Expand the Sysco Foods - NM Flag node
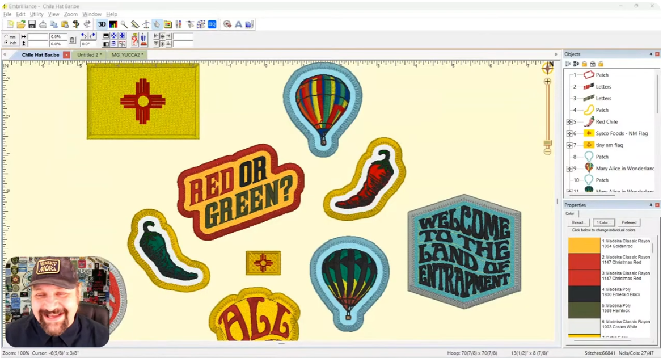Viewport: 663px width, 358px height. 569,133
